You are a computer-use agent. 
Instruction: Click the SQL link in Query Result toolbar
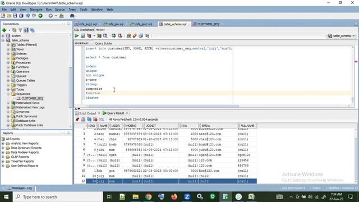[x=102, y=120]
